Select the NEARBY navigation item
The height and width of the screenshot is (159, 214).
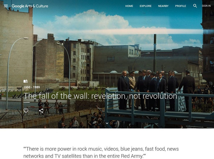pos(163,6)
